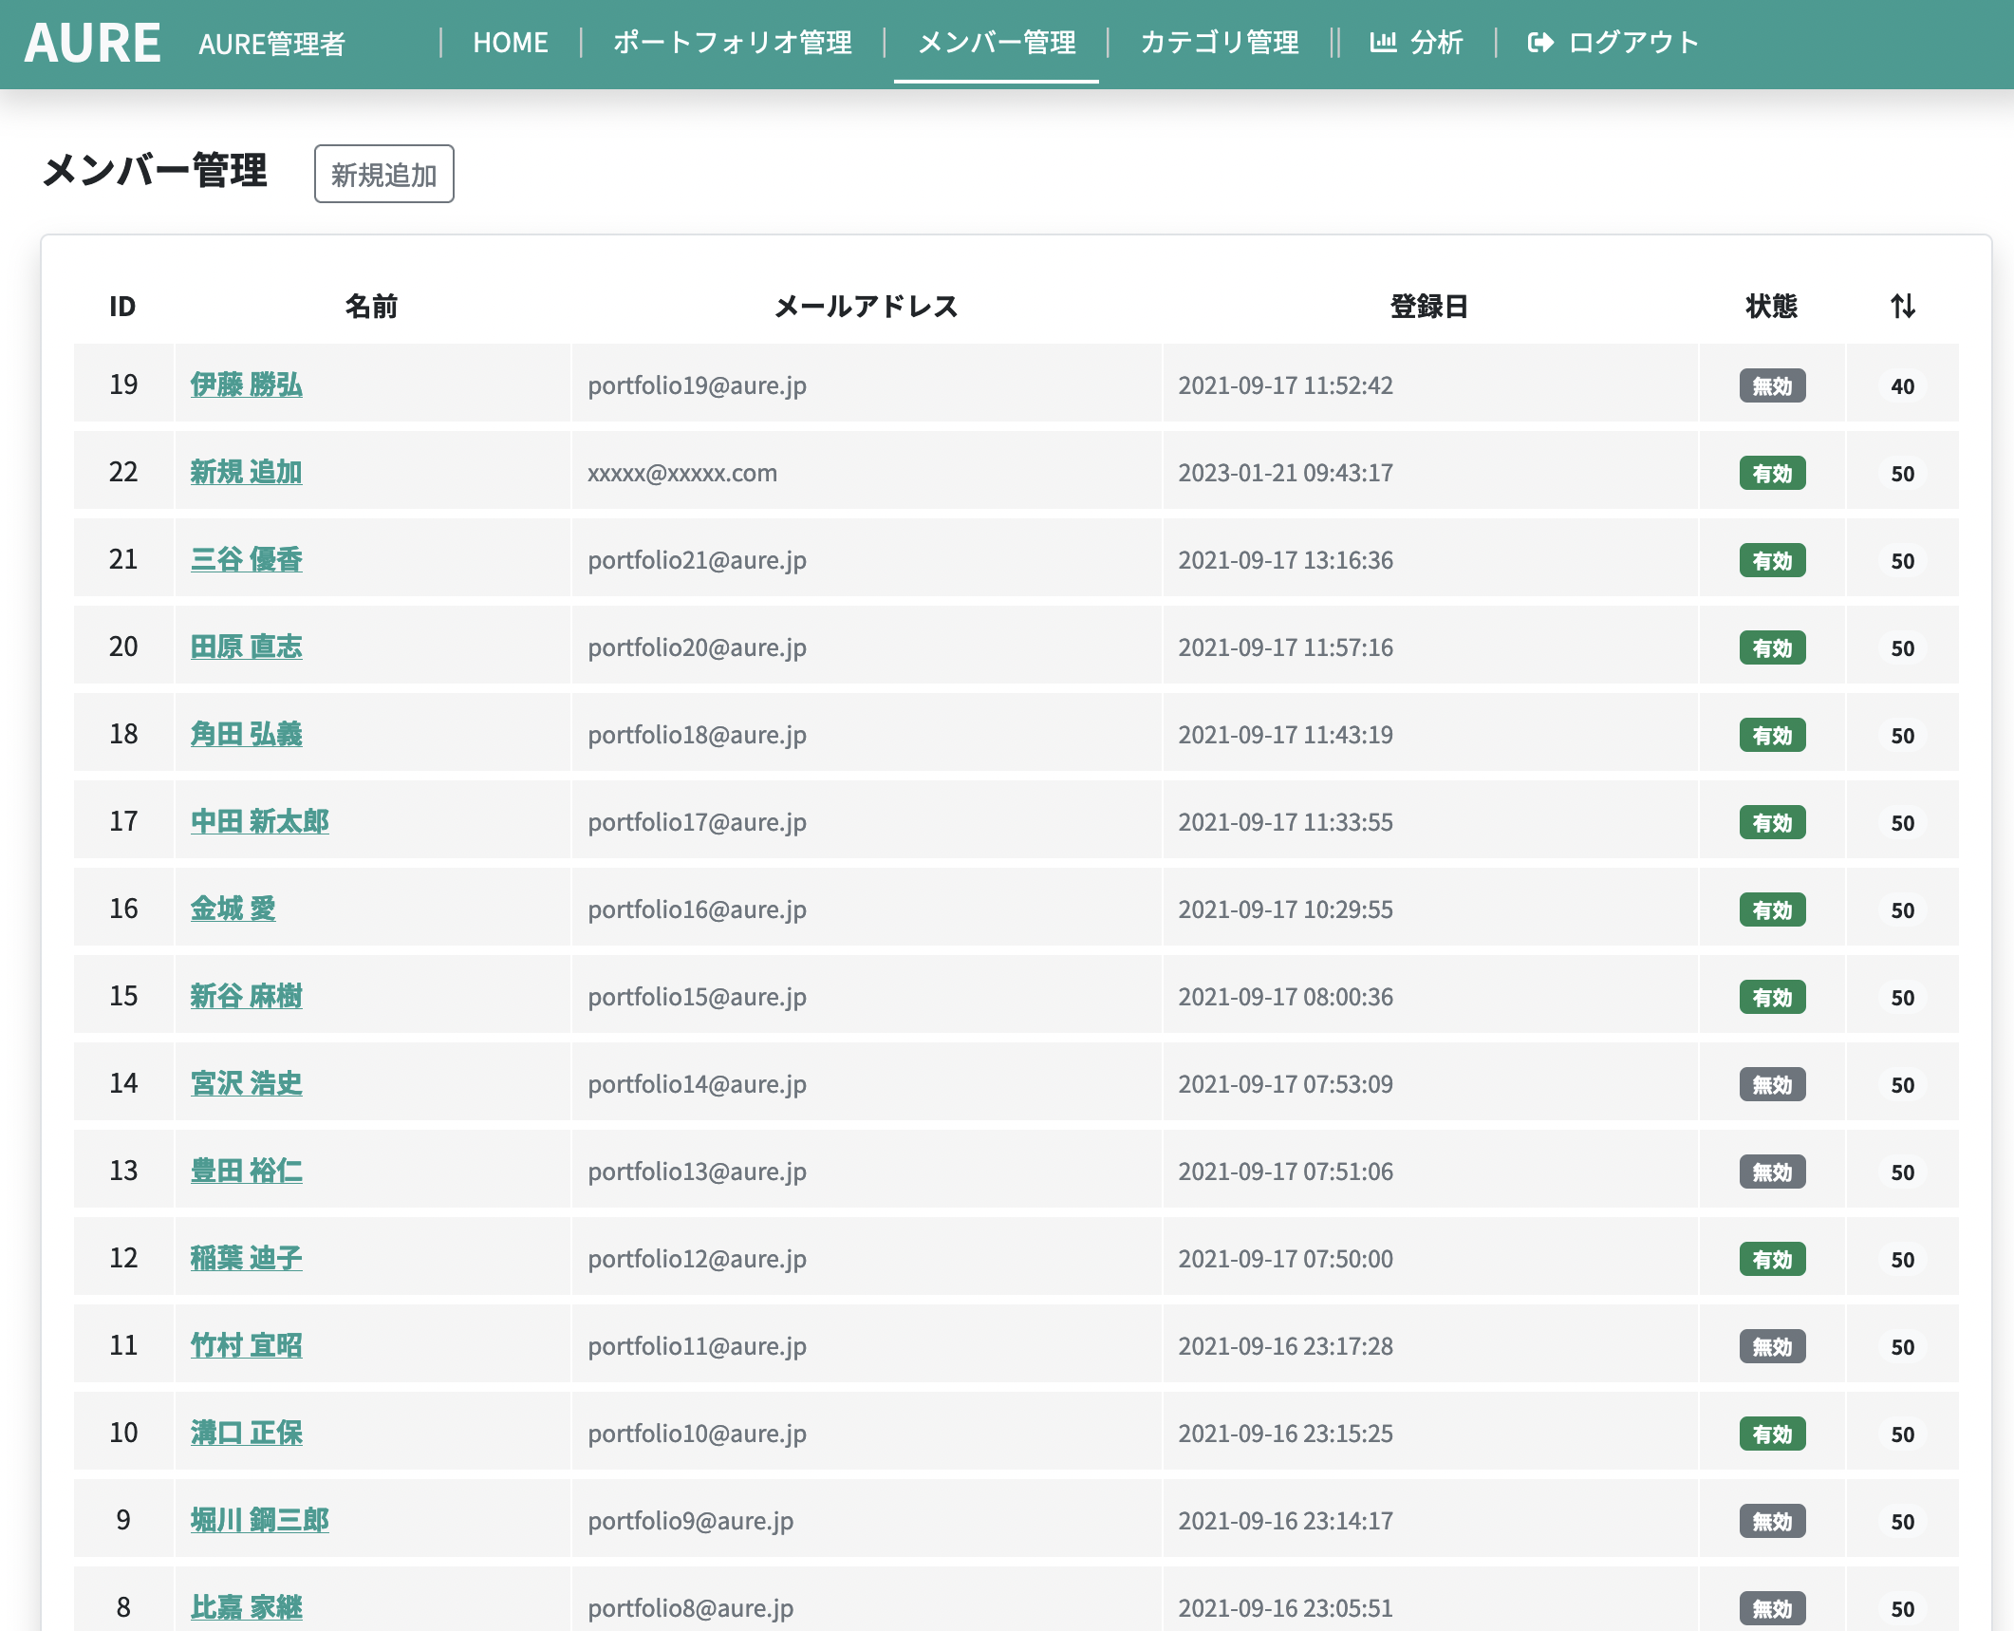Viewport: 2014px width, 1631px height.
Task: Toggle 無効 status badge for 宮沢 浩史
Action: 1771,1084
